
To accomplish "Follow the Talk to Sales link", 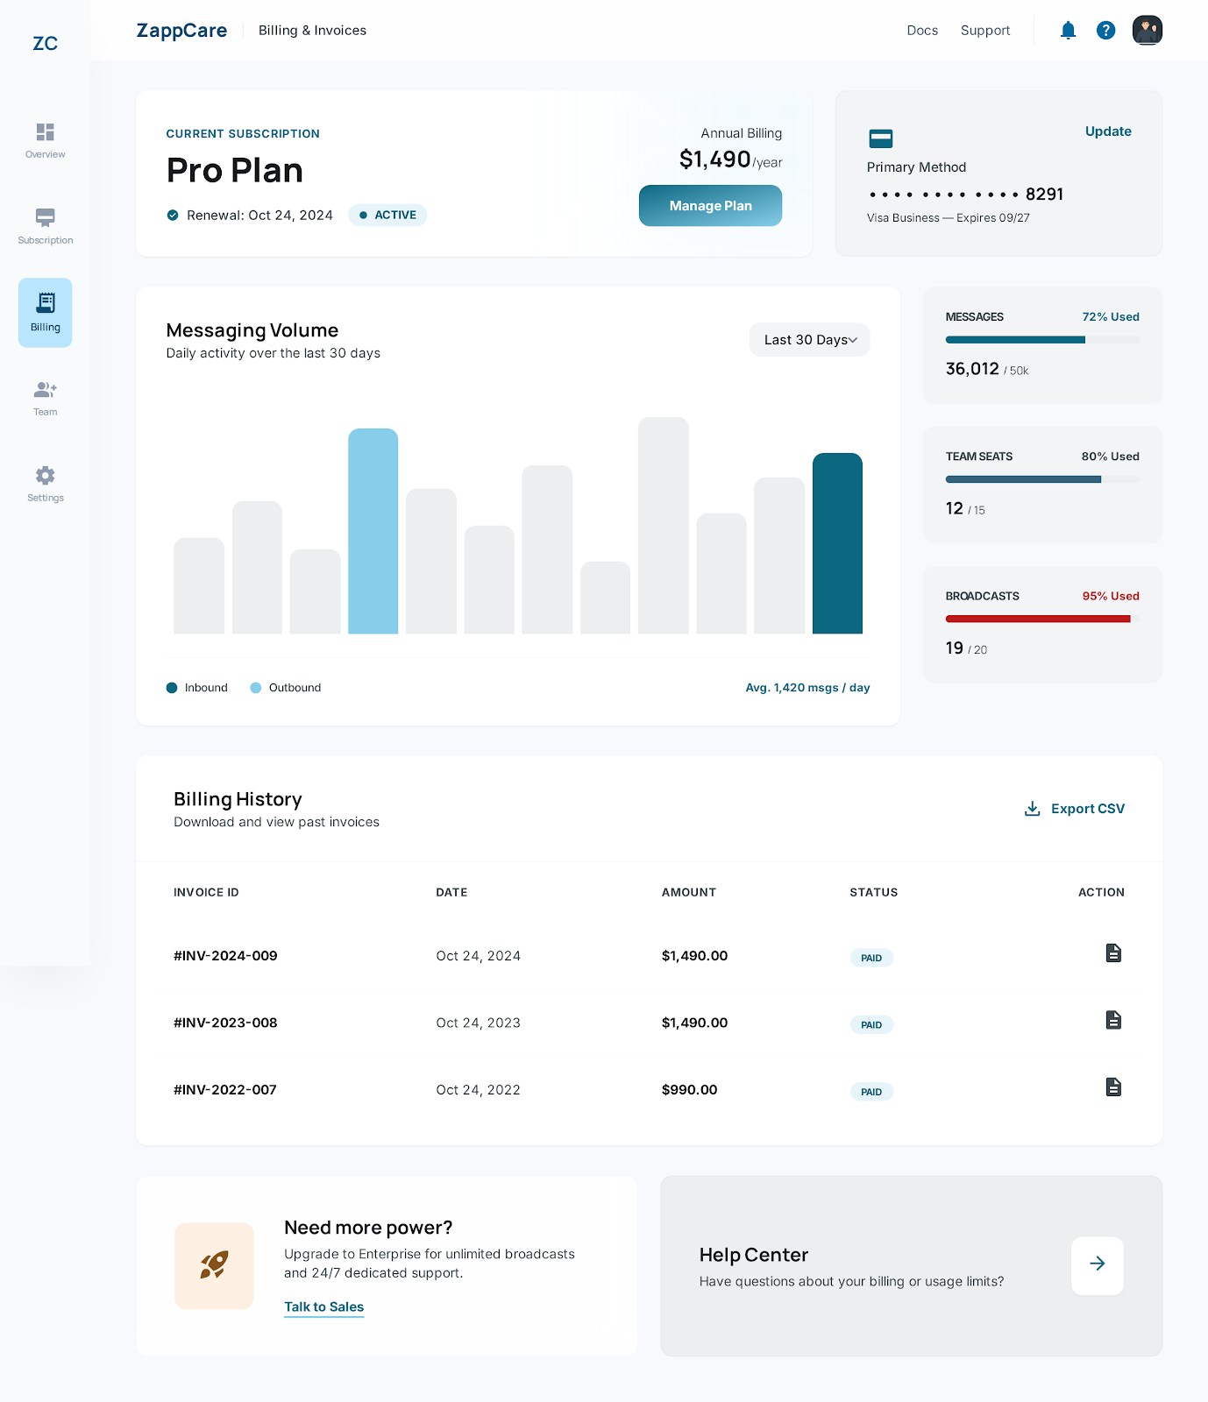I will click(323, 1306).
